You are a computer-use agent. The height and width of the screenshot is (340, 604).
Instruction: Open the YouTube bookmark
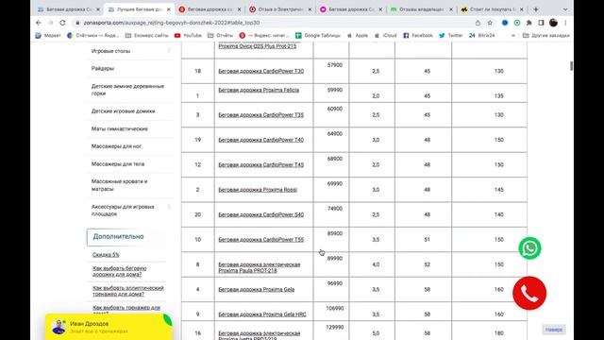point(188,36)
